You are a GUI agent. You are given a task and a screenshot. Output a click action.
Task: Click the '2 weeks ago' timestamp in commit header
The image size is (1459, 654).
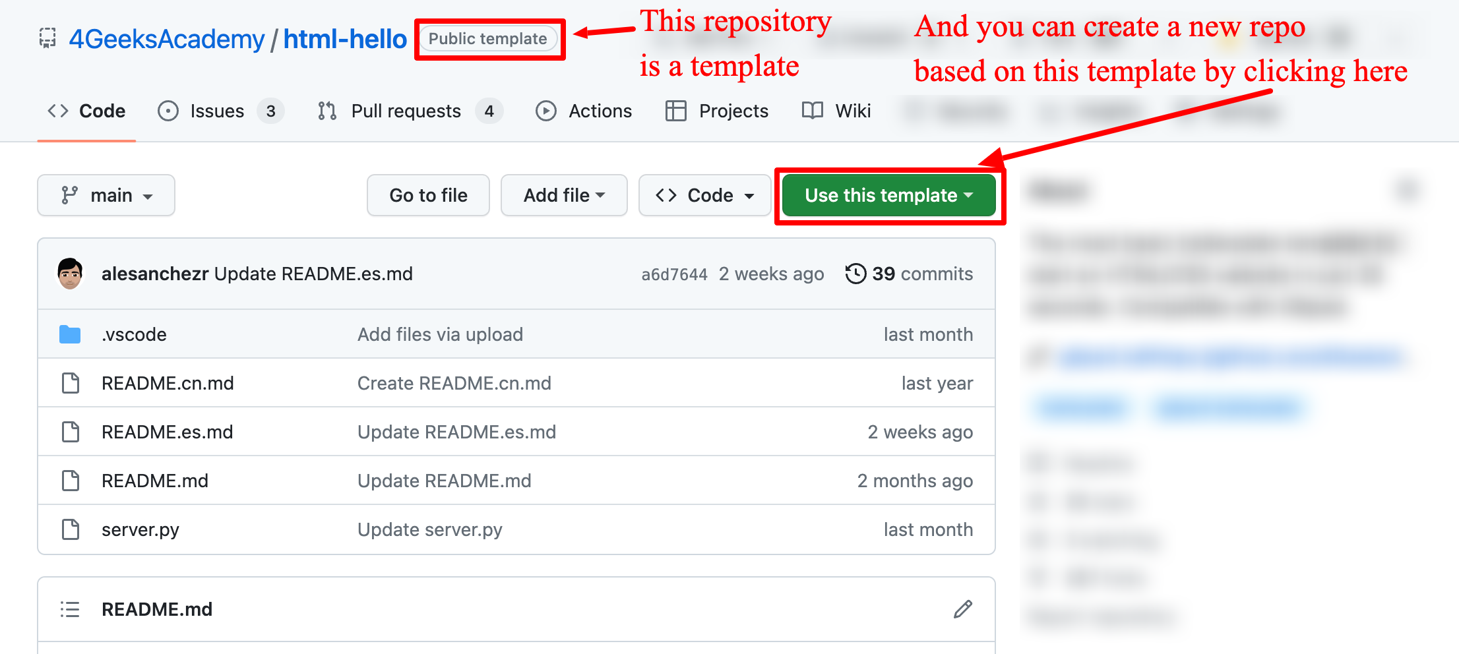[772, 274]
